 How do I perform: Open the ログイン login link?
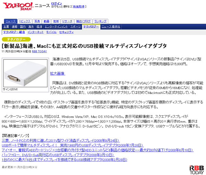(x=57, y=3)
